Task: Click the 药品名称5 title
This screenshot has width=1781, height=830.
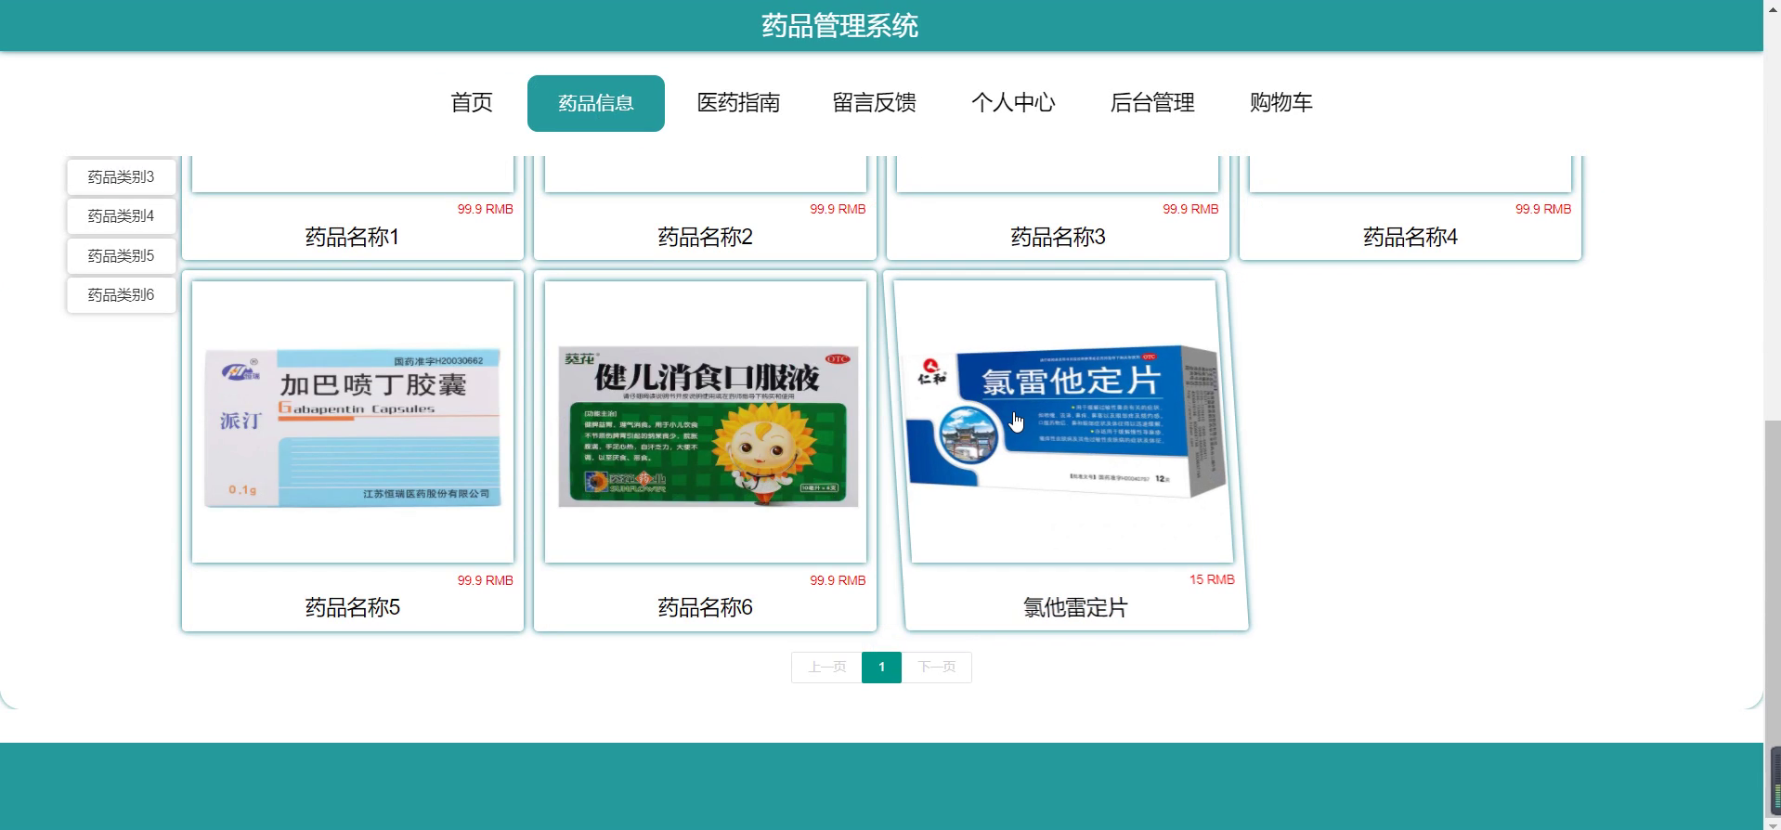Action: 352,608
